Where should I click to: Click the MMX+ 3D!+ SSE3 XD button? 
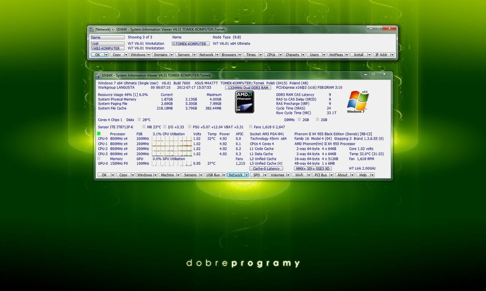pyautogui.click(x=313, y=168)
